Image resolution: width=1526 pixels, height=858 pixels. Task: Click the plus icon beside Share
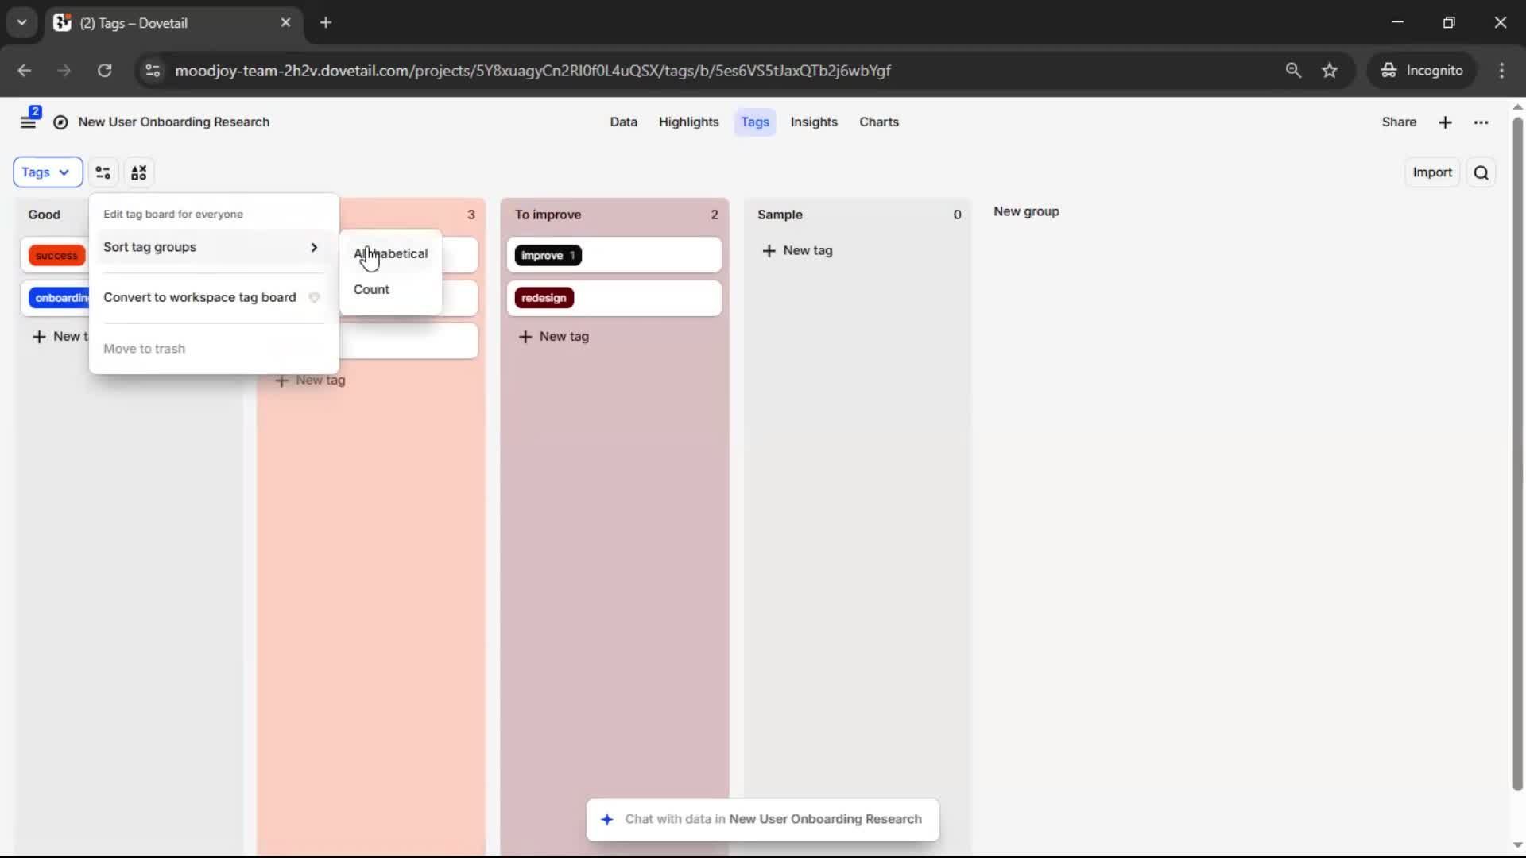[x=1445, y=122]
